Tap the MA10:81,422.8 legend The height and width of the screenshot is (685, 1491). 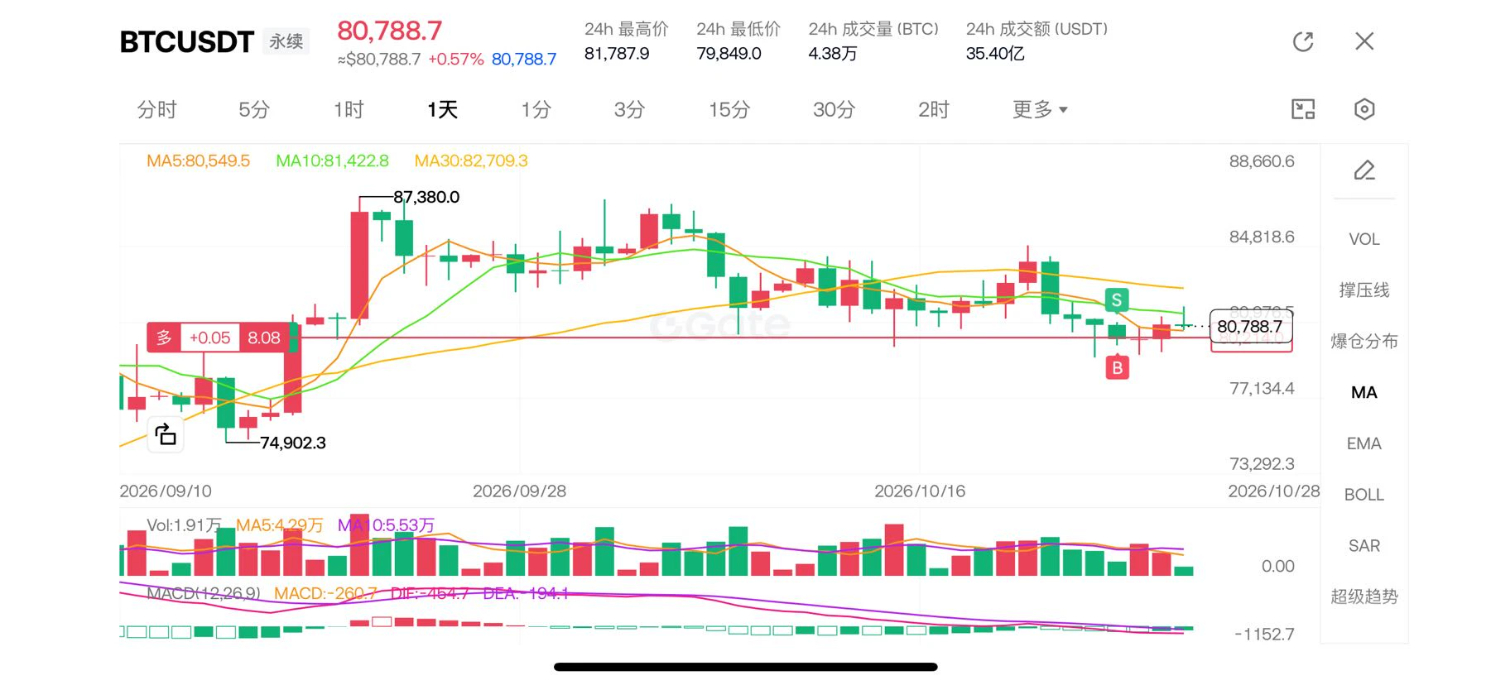click(332, 160)
